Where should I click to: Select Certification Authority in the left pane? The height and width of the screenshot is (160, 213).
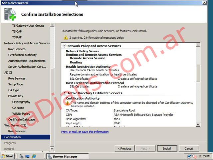pyautogui.click(x=22, y=55)
